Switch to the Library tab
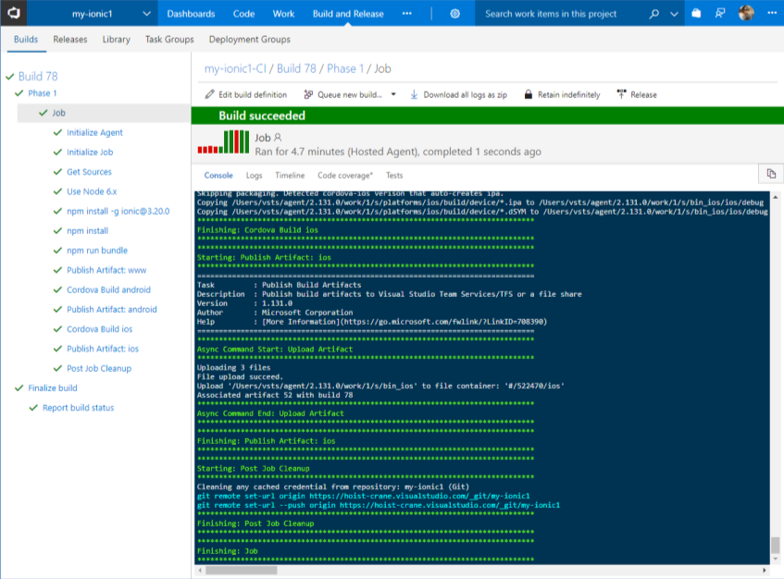Viewport: 784px width, 579px height. 116,39
